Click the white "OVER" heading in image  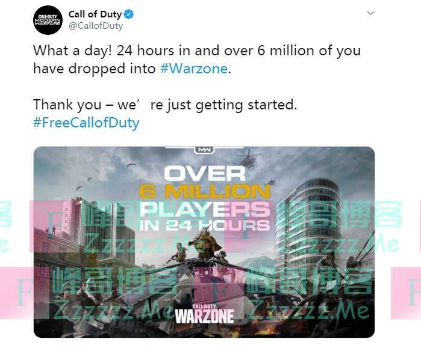pos(205,174)
